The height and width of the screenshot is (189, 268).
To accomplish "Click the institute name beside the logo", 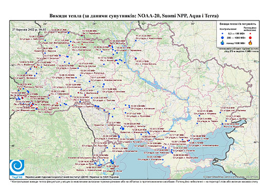I will point(72,177).
